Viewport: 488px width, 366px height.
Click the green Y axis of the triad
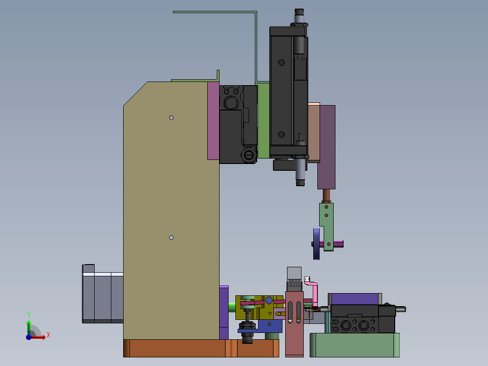29,327
